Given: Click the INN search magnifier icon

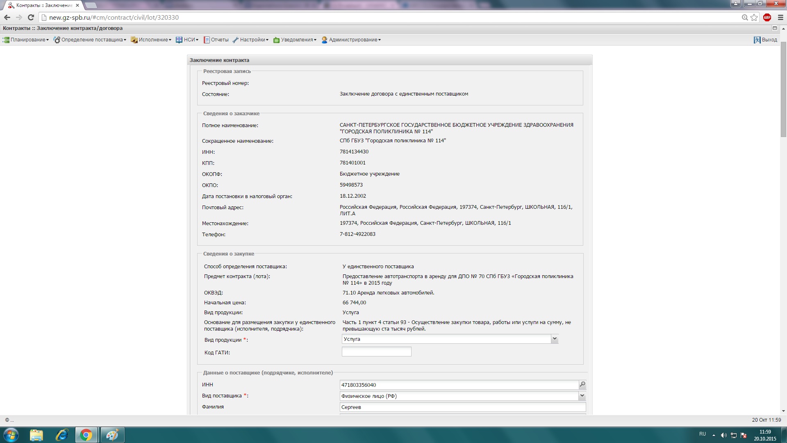Looking at the screenshot, I should [x=582, y=384].
